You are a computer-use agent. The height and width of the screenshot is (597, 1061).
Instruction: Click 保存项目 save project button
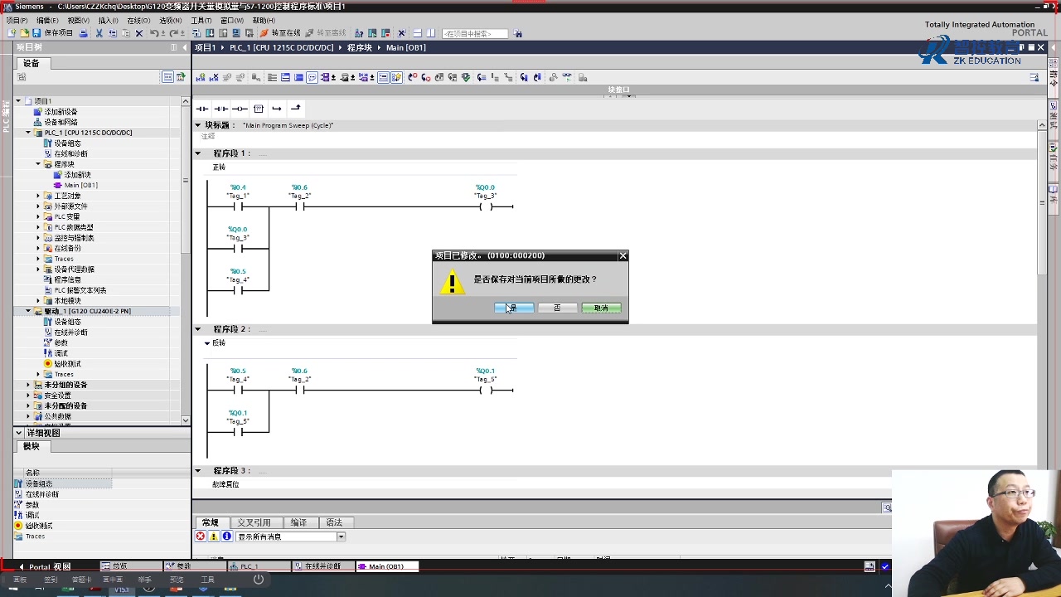[53, 33]
